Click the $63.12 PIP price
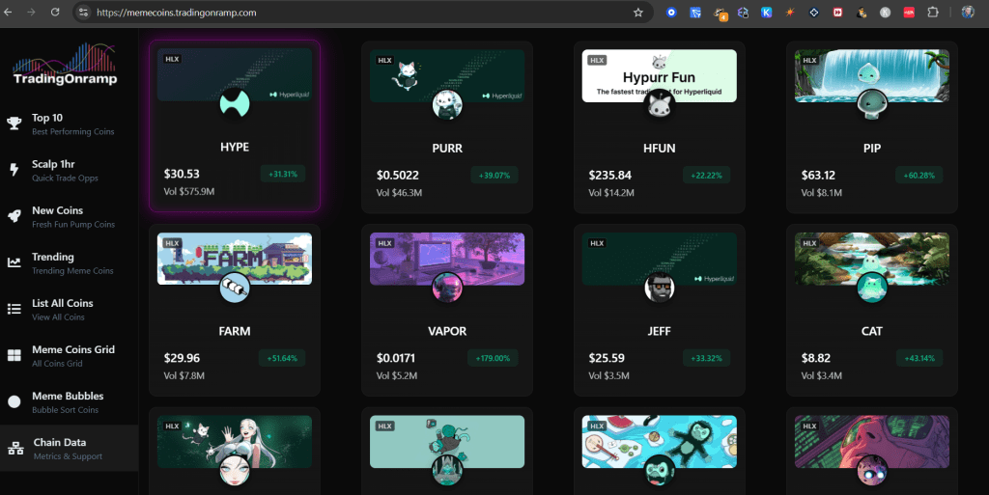The image size is (989, 495). click(x=818, y=175)
